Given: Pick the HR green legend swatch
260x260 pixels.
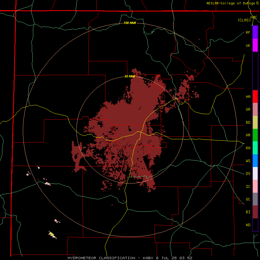Looking at the screenshot, I should coord(255,135).
